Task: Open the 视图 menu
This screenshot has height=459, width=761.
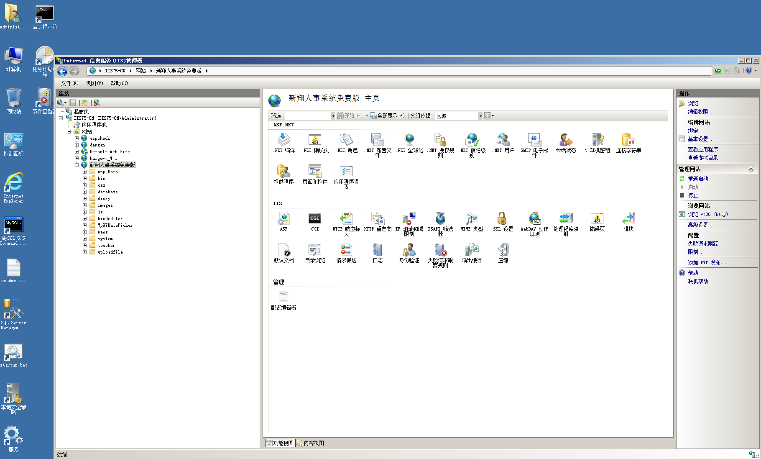Action: point(94,83)
